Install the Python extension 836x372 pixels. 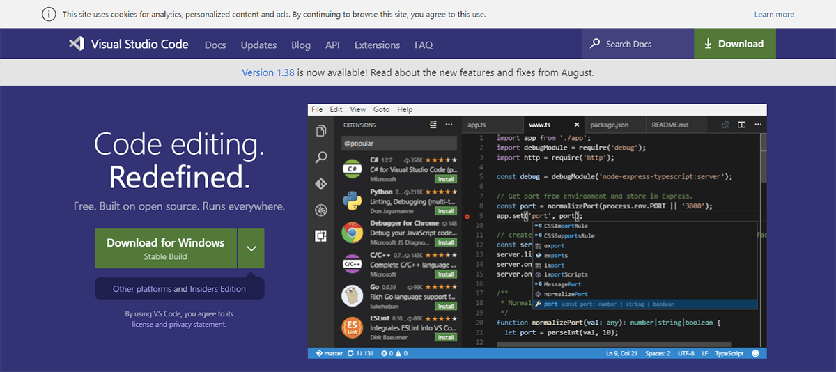pos(446,211)
